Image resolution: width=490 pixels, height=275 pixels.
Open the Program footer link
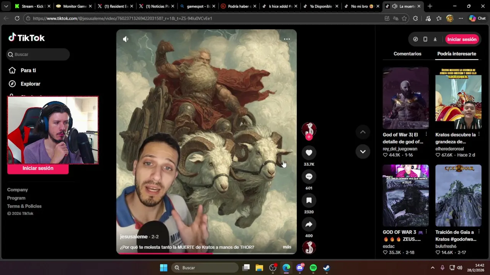(16, 198)
